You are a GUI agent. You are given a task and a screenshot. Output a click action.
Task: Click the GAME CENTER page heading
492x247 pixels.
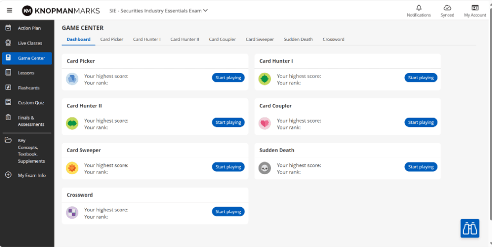click(83, 28)
